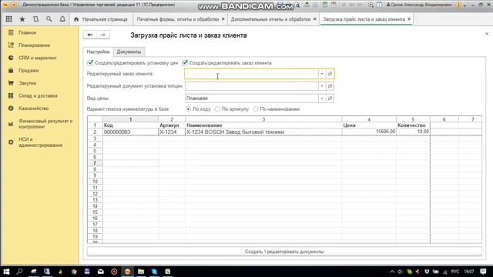Switch keyboard language РУС in tray
The image size is (493, 277).
(x=455, y=272)
